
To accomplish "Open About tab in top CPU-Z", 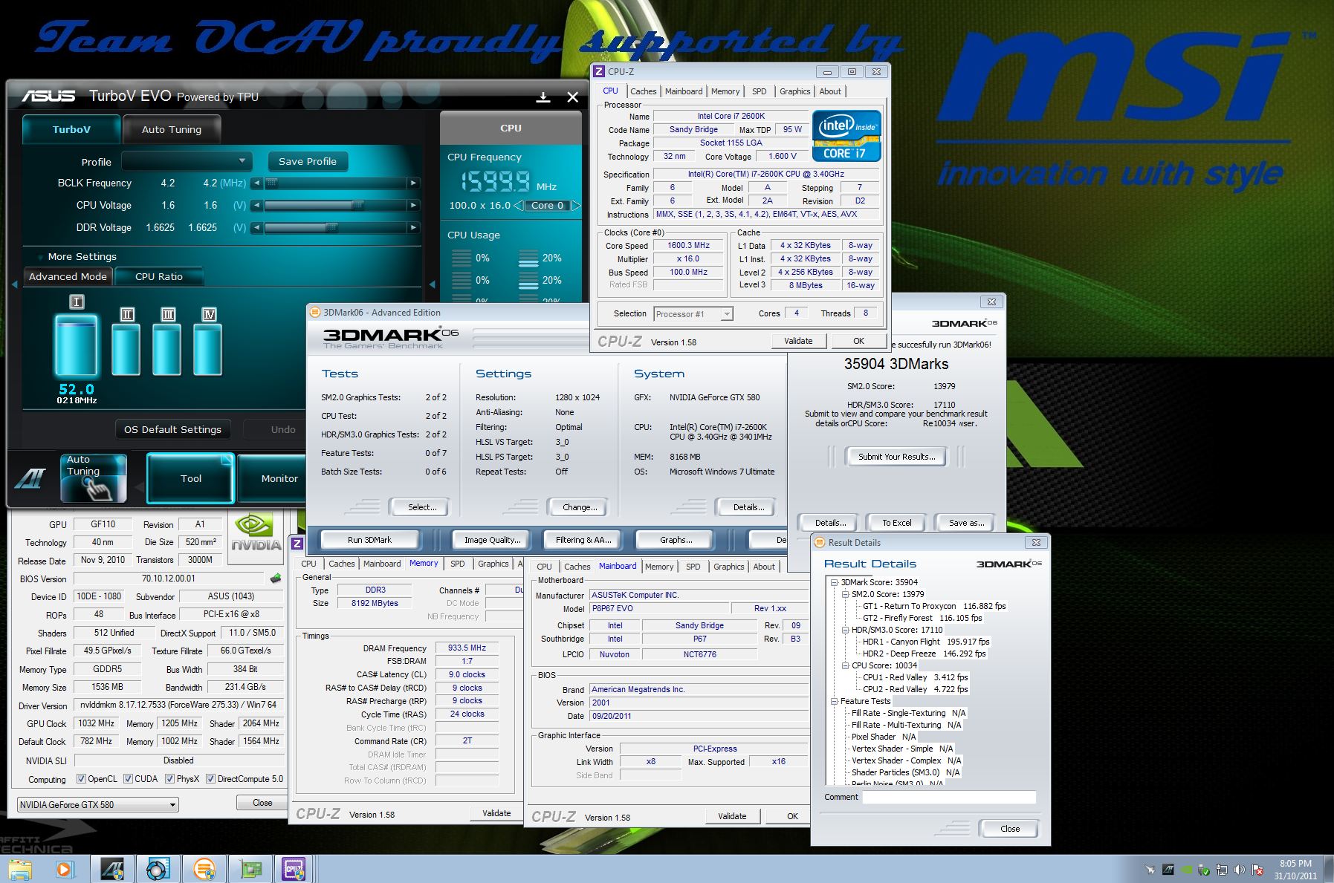I will 830,91.
